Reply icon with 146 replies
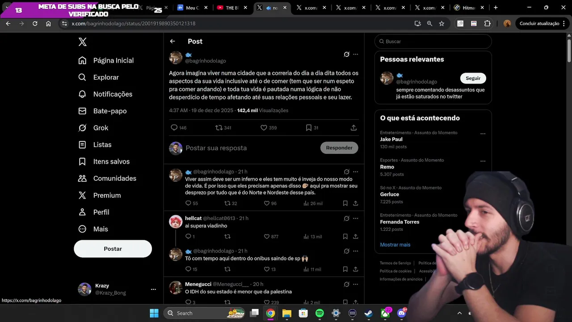Screen dimensions: 572x322 174,128
